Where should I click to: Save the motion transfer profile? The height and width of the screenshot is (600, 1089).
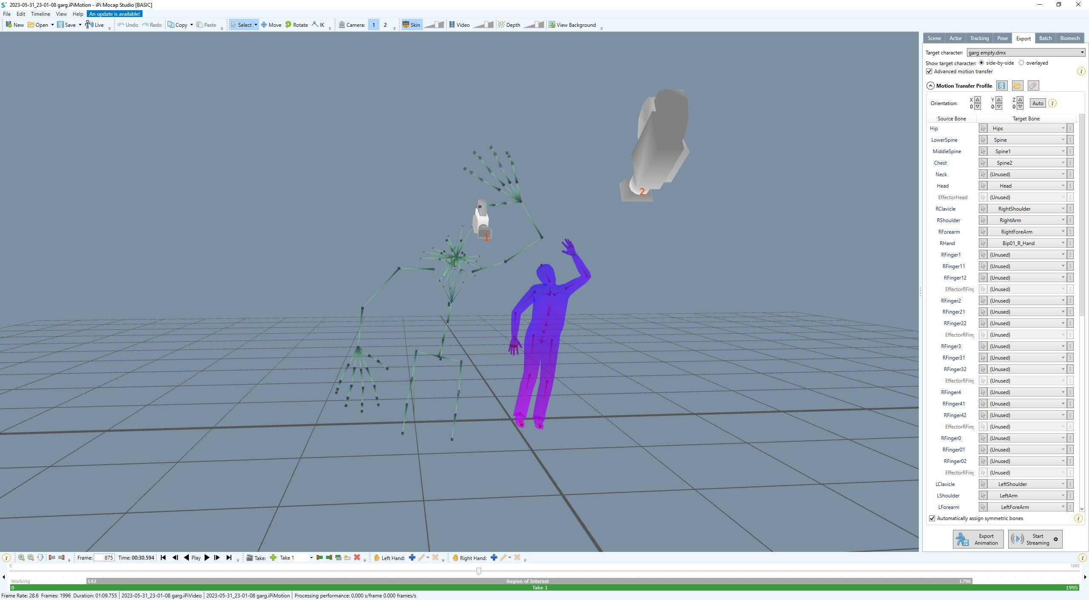(1001, 86)
